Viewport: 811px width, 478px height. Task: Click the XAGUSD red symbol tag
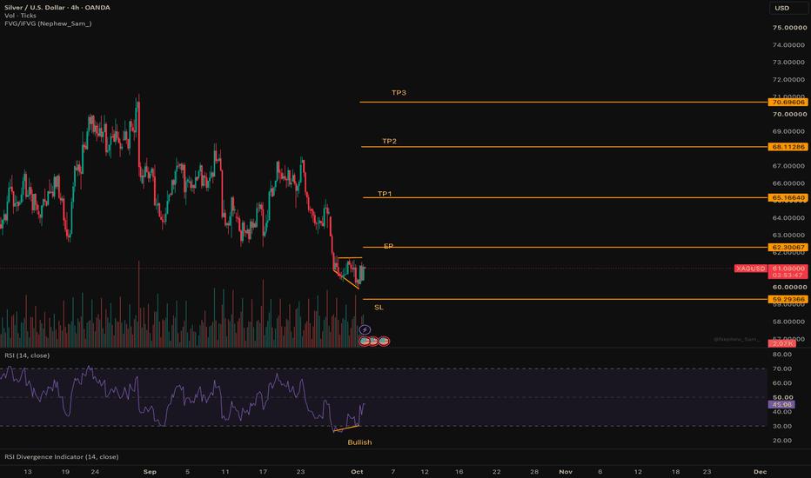750,269
